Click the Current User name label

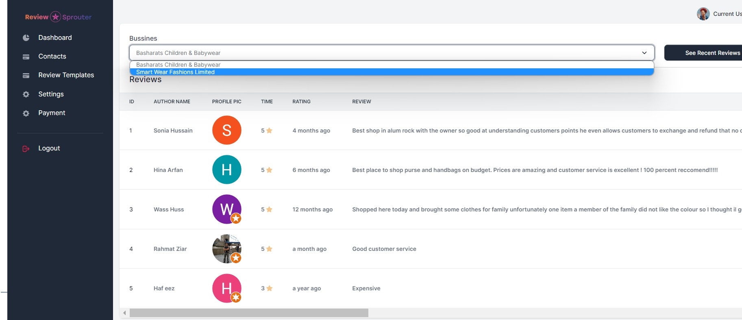(x=727, y=14)
